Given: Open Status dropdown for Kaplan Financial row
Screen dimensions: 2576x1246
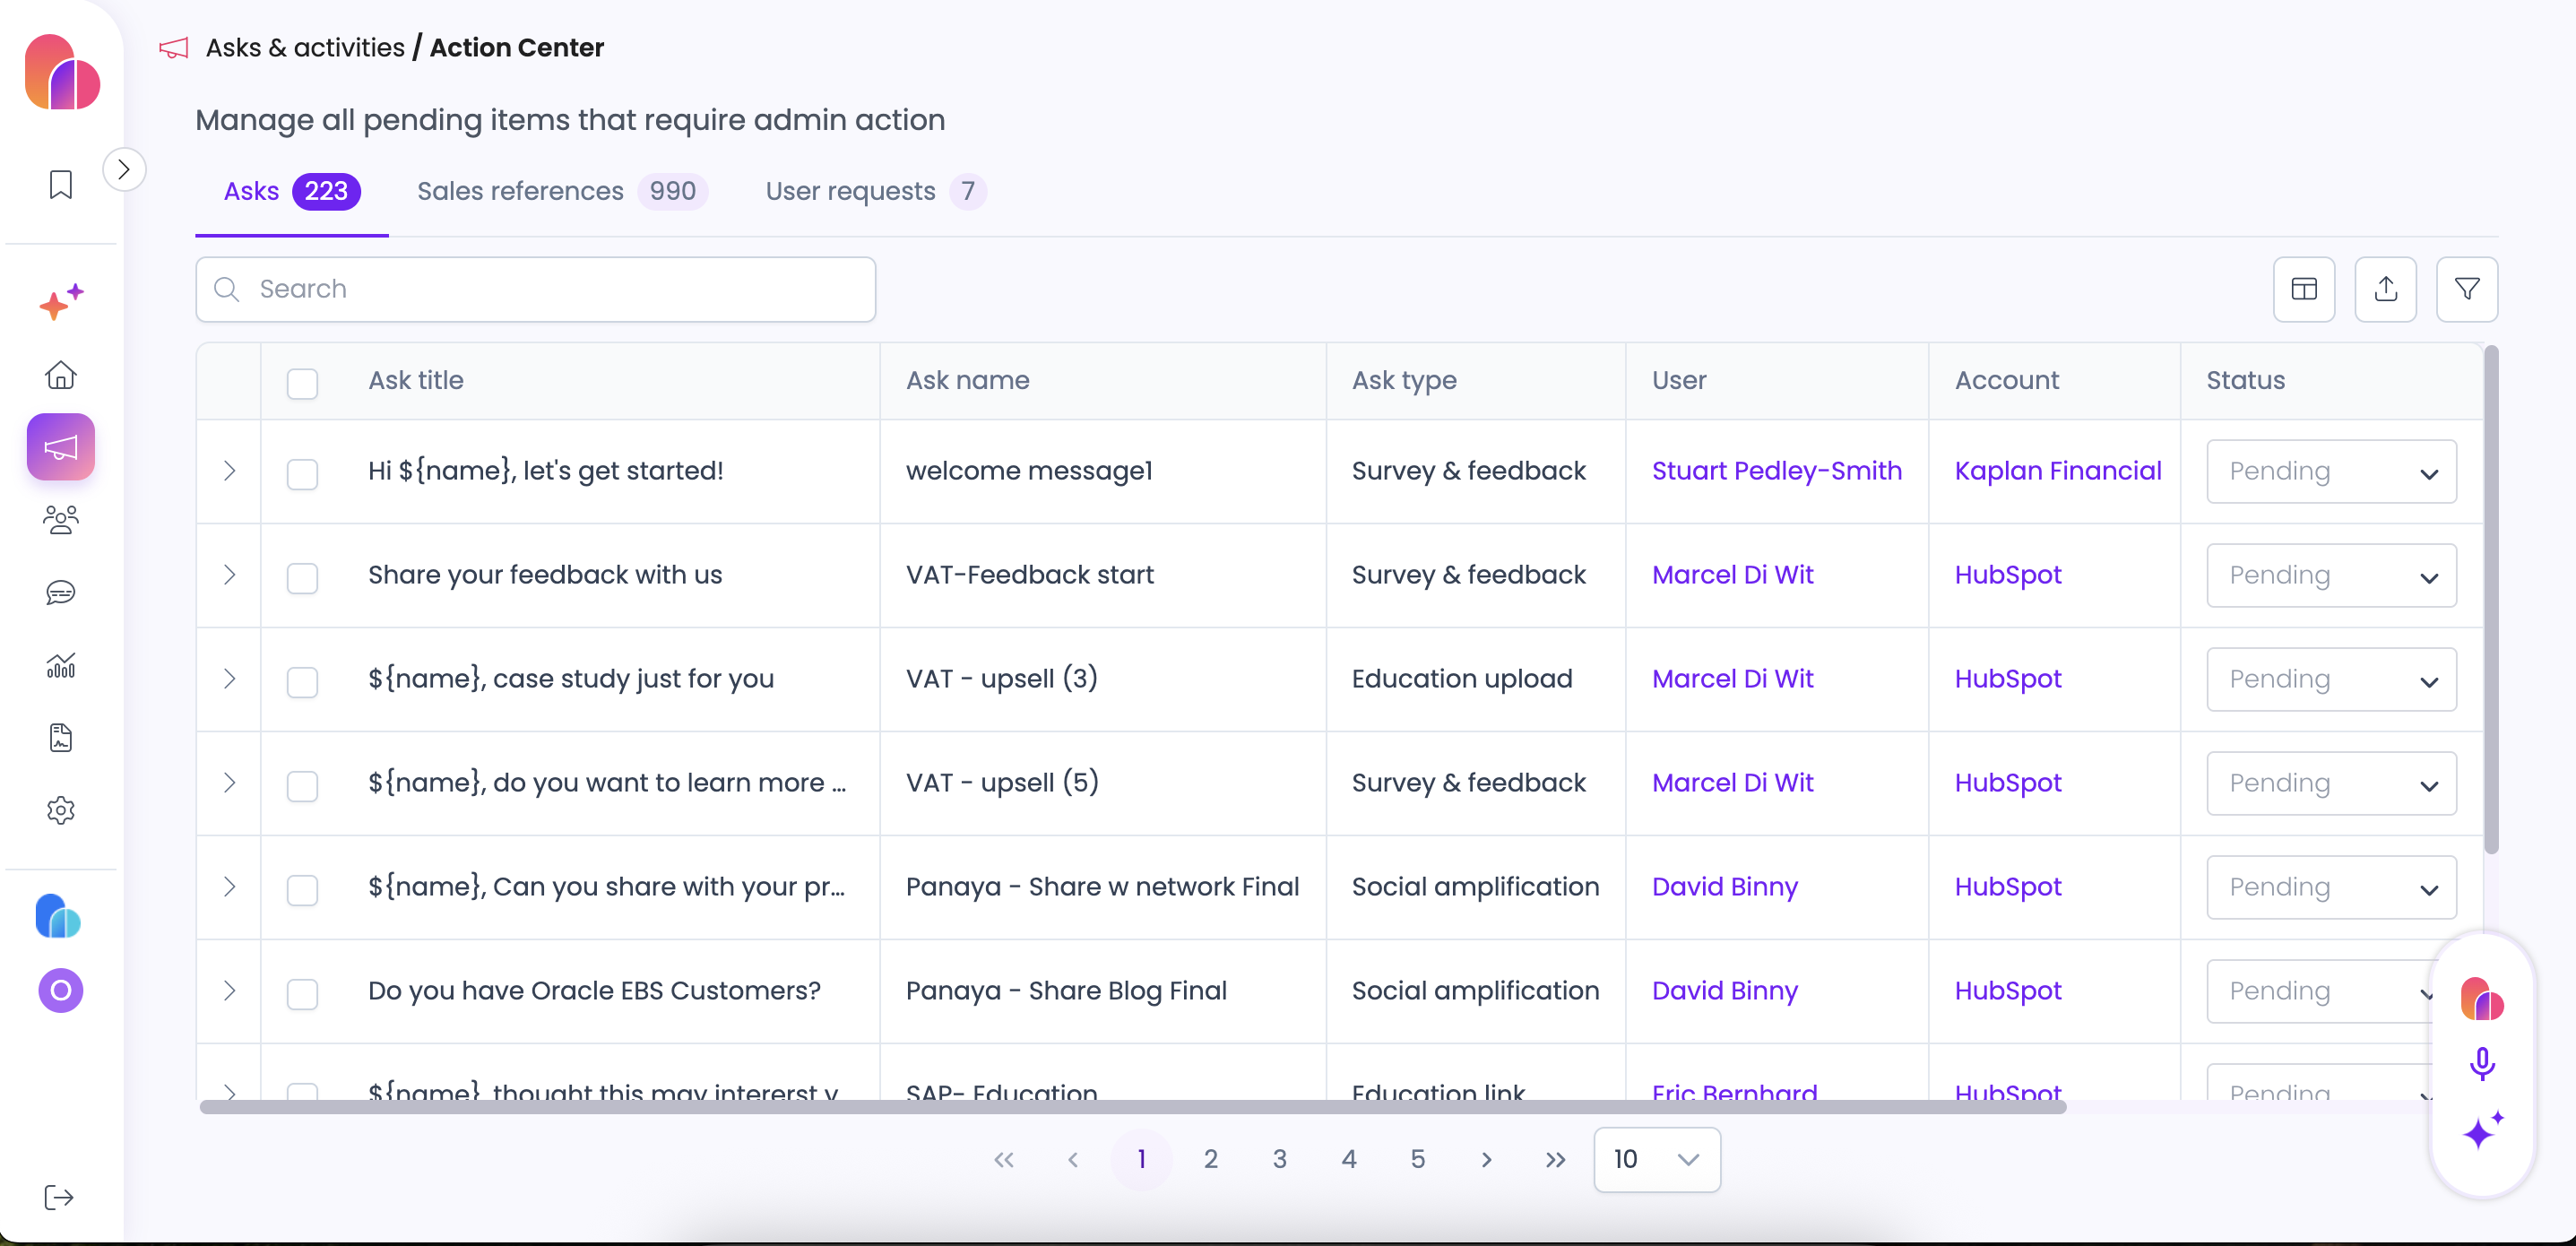Looking at the screenshot, I should 2330,472.
